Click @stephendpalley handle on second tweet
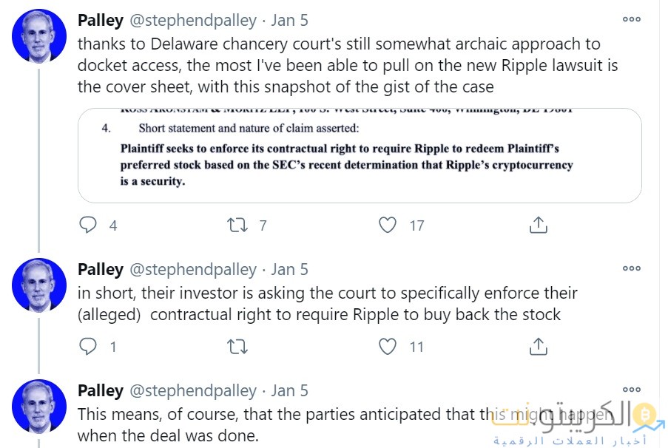Viewport: 668px width, 448px height. pyautogui.click(x=193, y=269)
